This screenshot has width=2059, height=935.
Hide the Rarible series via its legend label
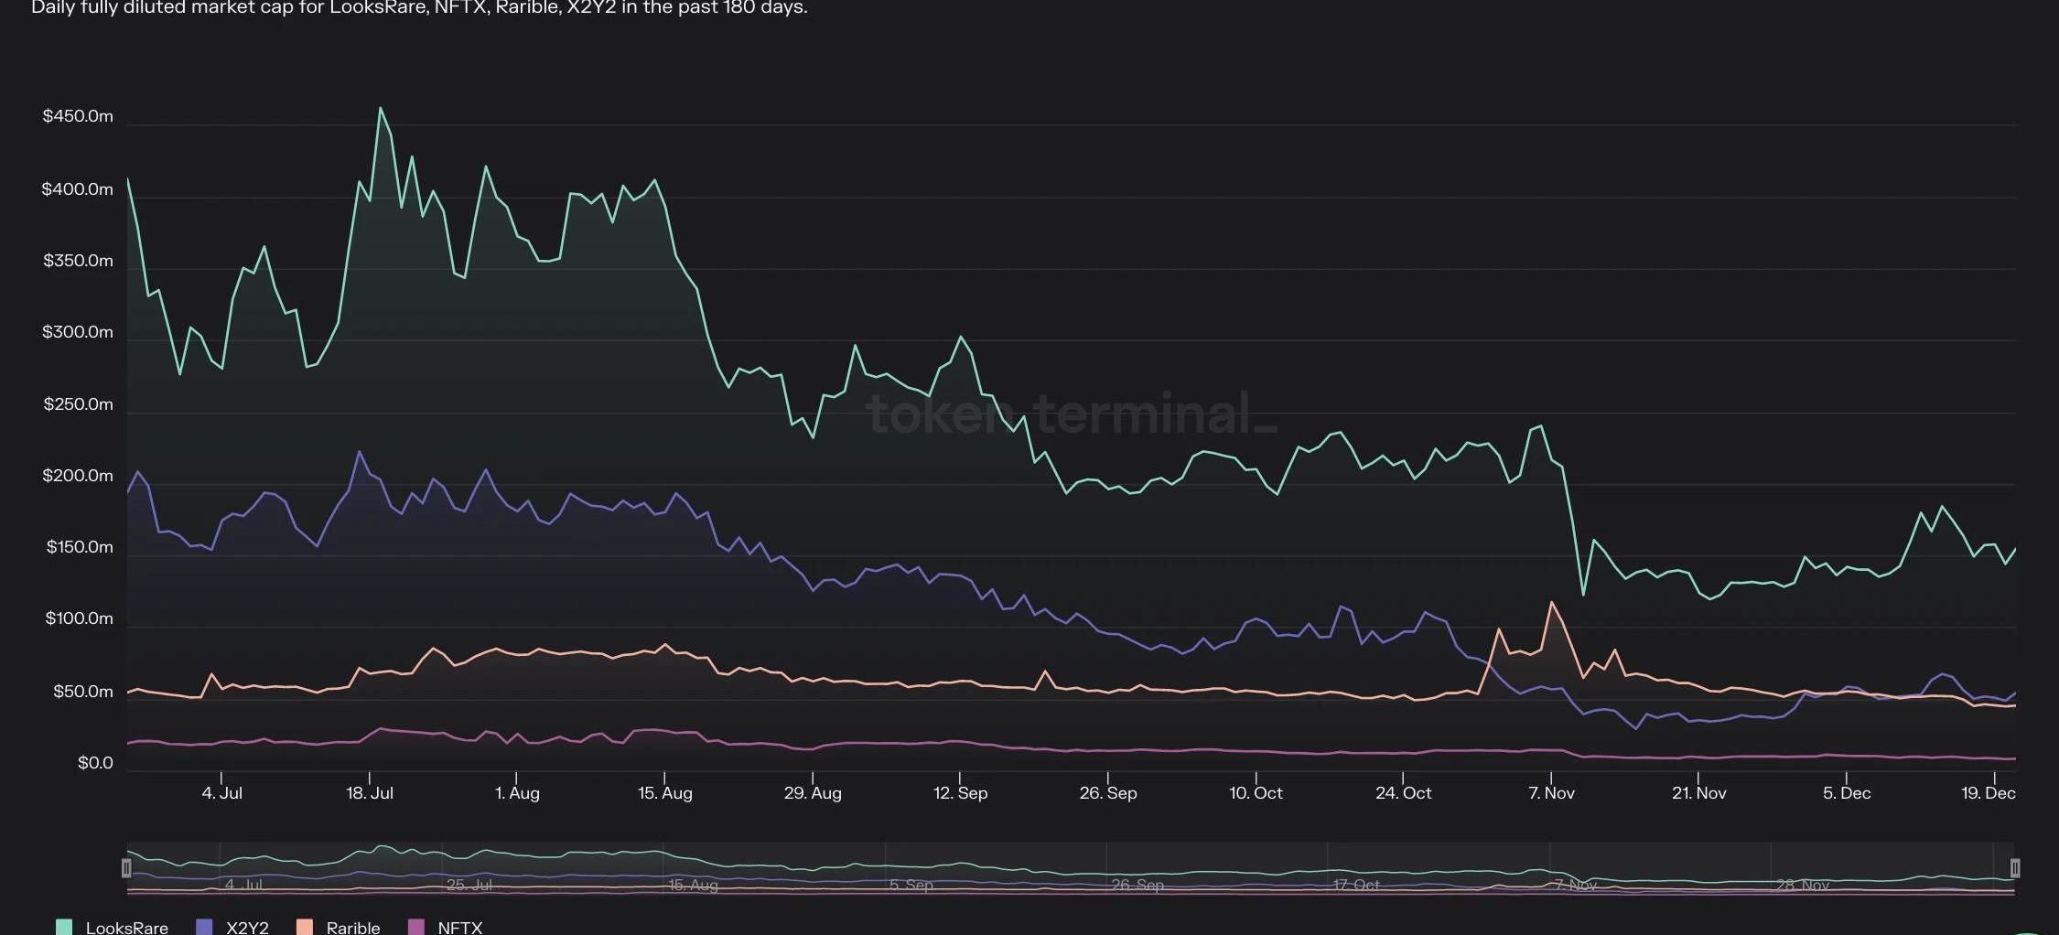[x=352, y=927]
